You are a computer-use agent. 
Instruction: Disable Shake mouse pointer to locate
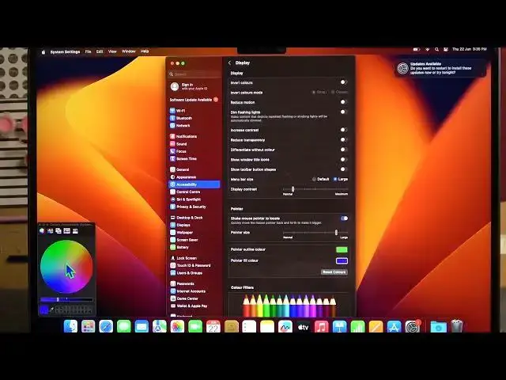coord(344,218)
